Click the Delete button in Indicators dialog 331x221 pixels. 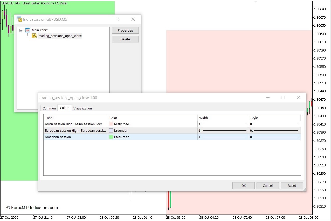coord(125,39)
